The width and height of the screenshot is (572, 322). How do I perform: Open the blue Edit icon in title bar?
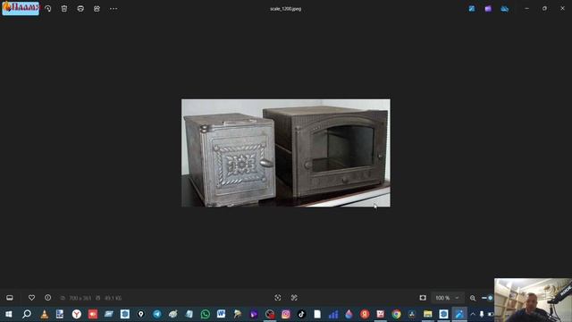472,8
